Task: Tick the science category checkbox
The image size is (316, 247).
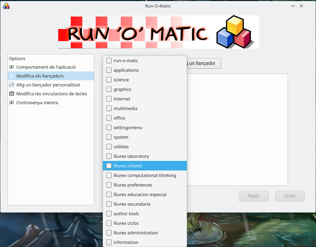Action: [109, 80]
